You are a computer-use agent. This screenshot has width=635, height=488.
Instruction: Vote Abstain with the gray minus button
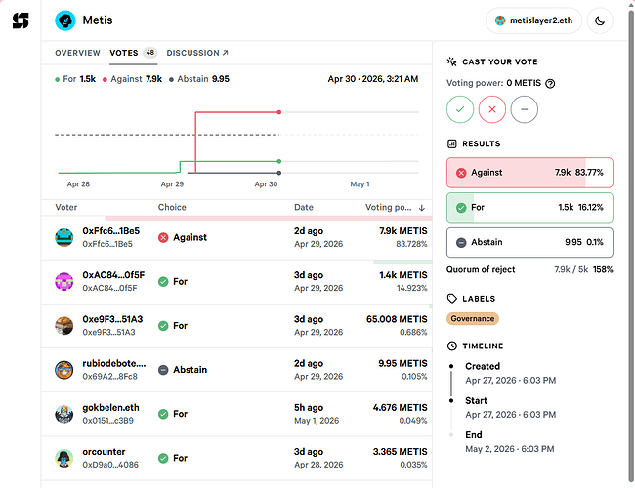pos(524,109)
